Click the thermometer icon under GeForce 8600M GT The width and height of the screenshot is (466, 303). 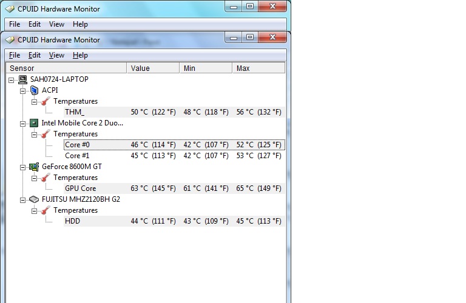pyautogui.click(x=46, y=178)
